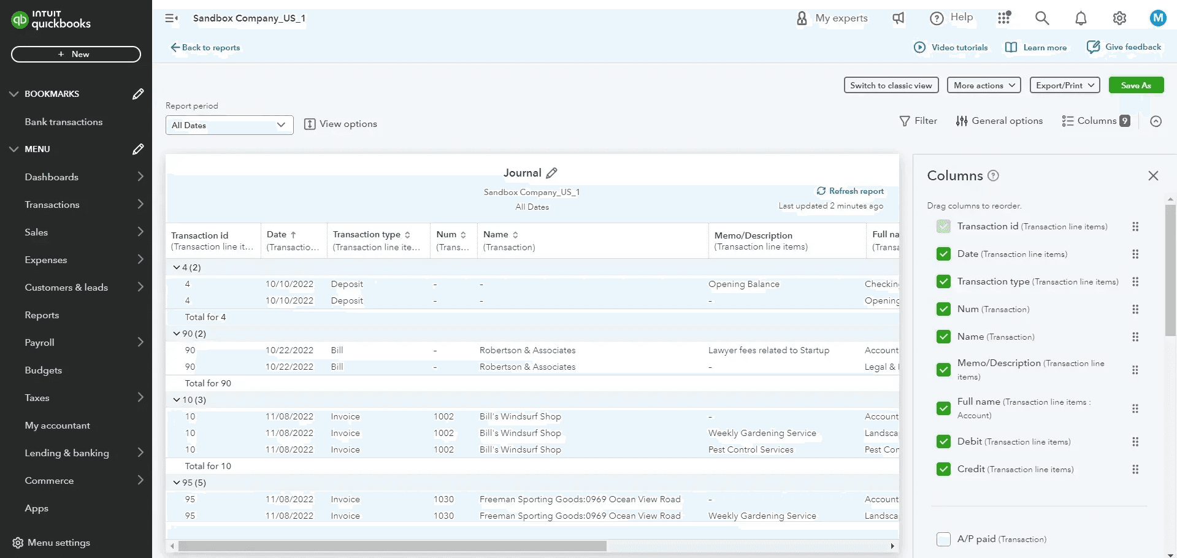Screen dimensions: 1177x558
Task: Uncheck the Credit column checkbox
Action: tap(943, 469)
